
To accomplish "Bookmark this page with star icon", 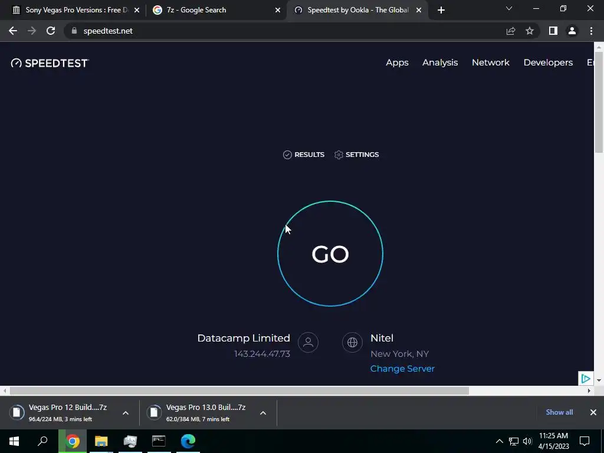I will click(x=530, y=31).
